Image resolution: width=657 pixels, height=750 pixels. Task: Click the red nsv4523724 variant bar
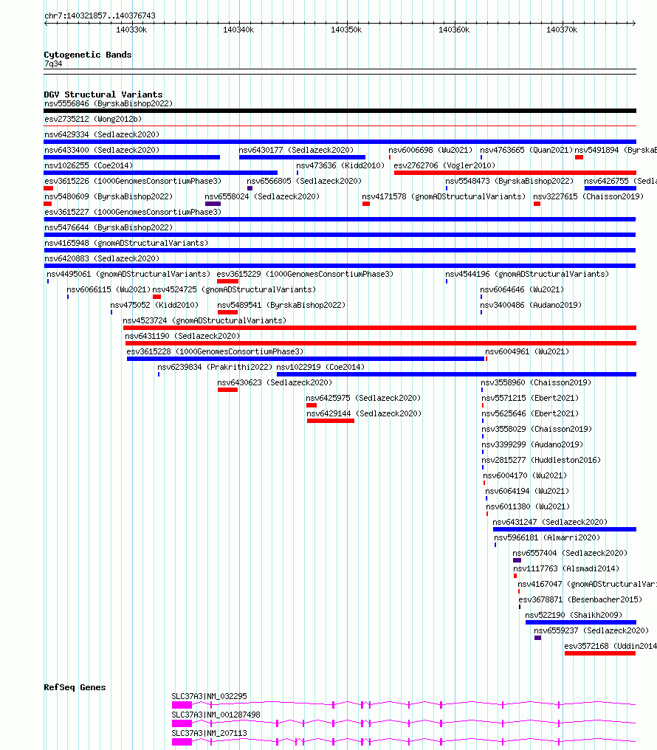[x=379, y=328]
